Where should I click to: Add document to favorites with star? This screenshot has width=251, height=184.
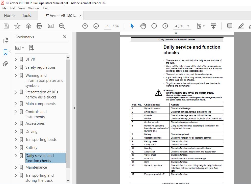(x=17, y=26)
